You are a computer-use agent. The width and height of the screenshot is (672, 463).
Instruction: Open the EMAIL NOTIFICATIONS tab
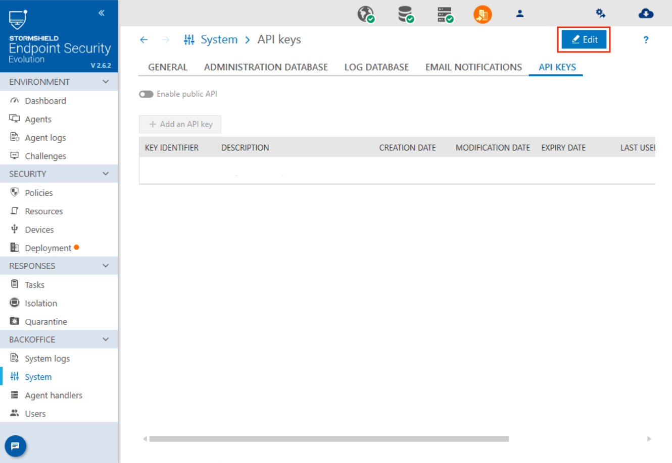coord(473,67)
